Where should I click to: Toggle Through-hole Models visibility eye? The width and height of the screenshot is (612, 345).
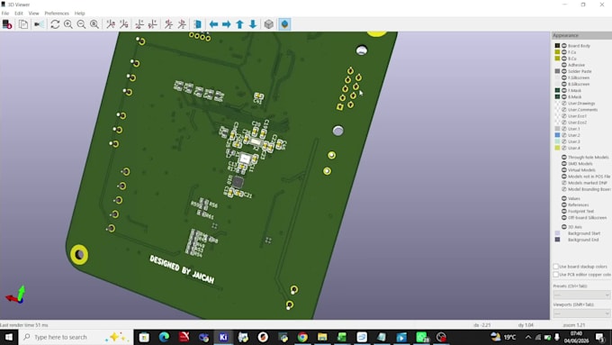(564, 157)
